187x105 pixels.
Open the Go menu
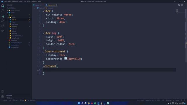(x=25, y=1)
